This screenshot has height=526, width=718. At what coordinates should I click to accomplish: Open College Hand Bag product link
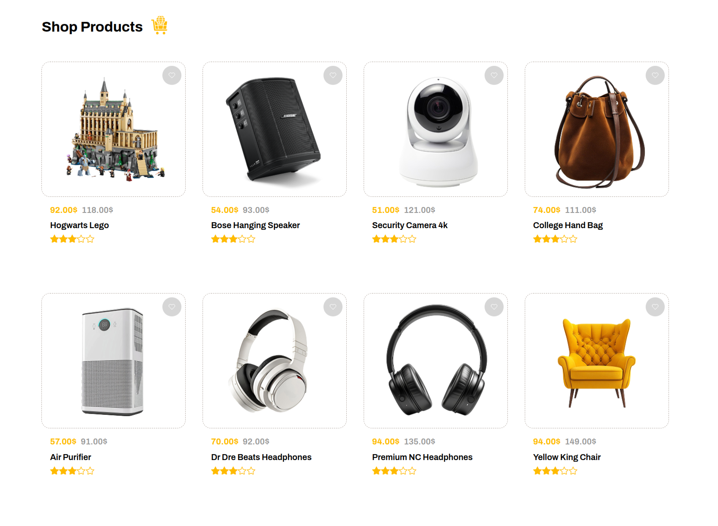568,225
